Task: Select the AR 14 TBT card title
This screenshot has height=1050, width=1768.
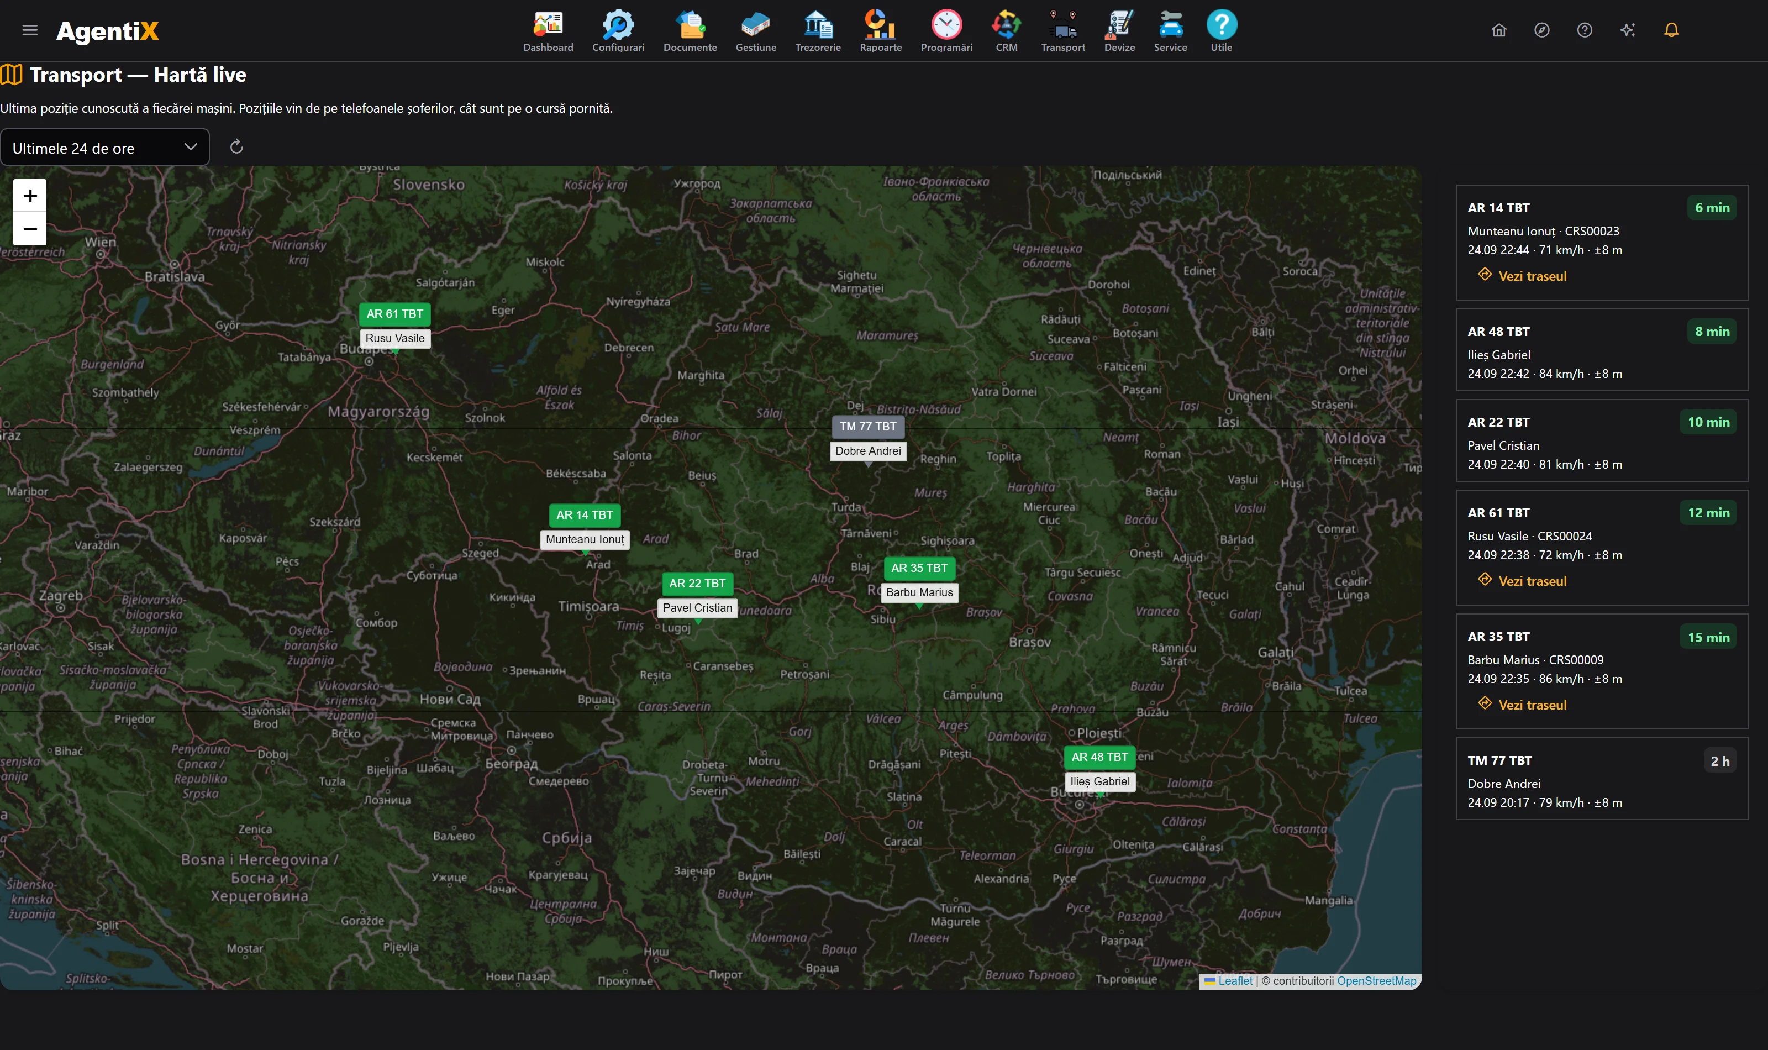Action: tap(1498, 208)
